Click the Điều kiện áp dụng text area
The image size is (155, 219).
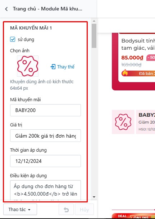tap(45, 190)
